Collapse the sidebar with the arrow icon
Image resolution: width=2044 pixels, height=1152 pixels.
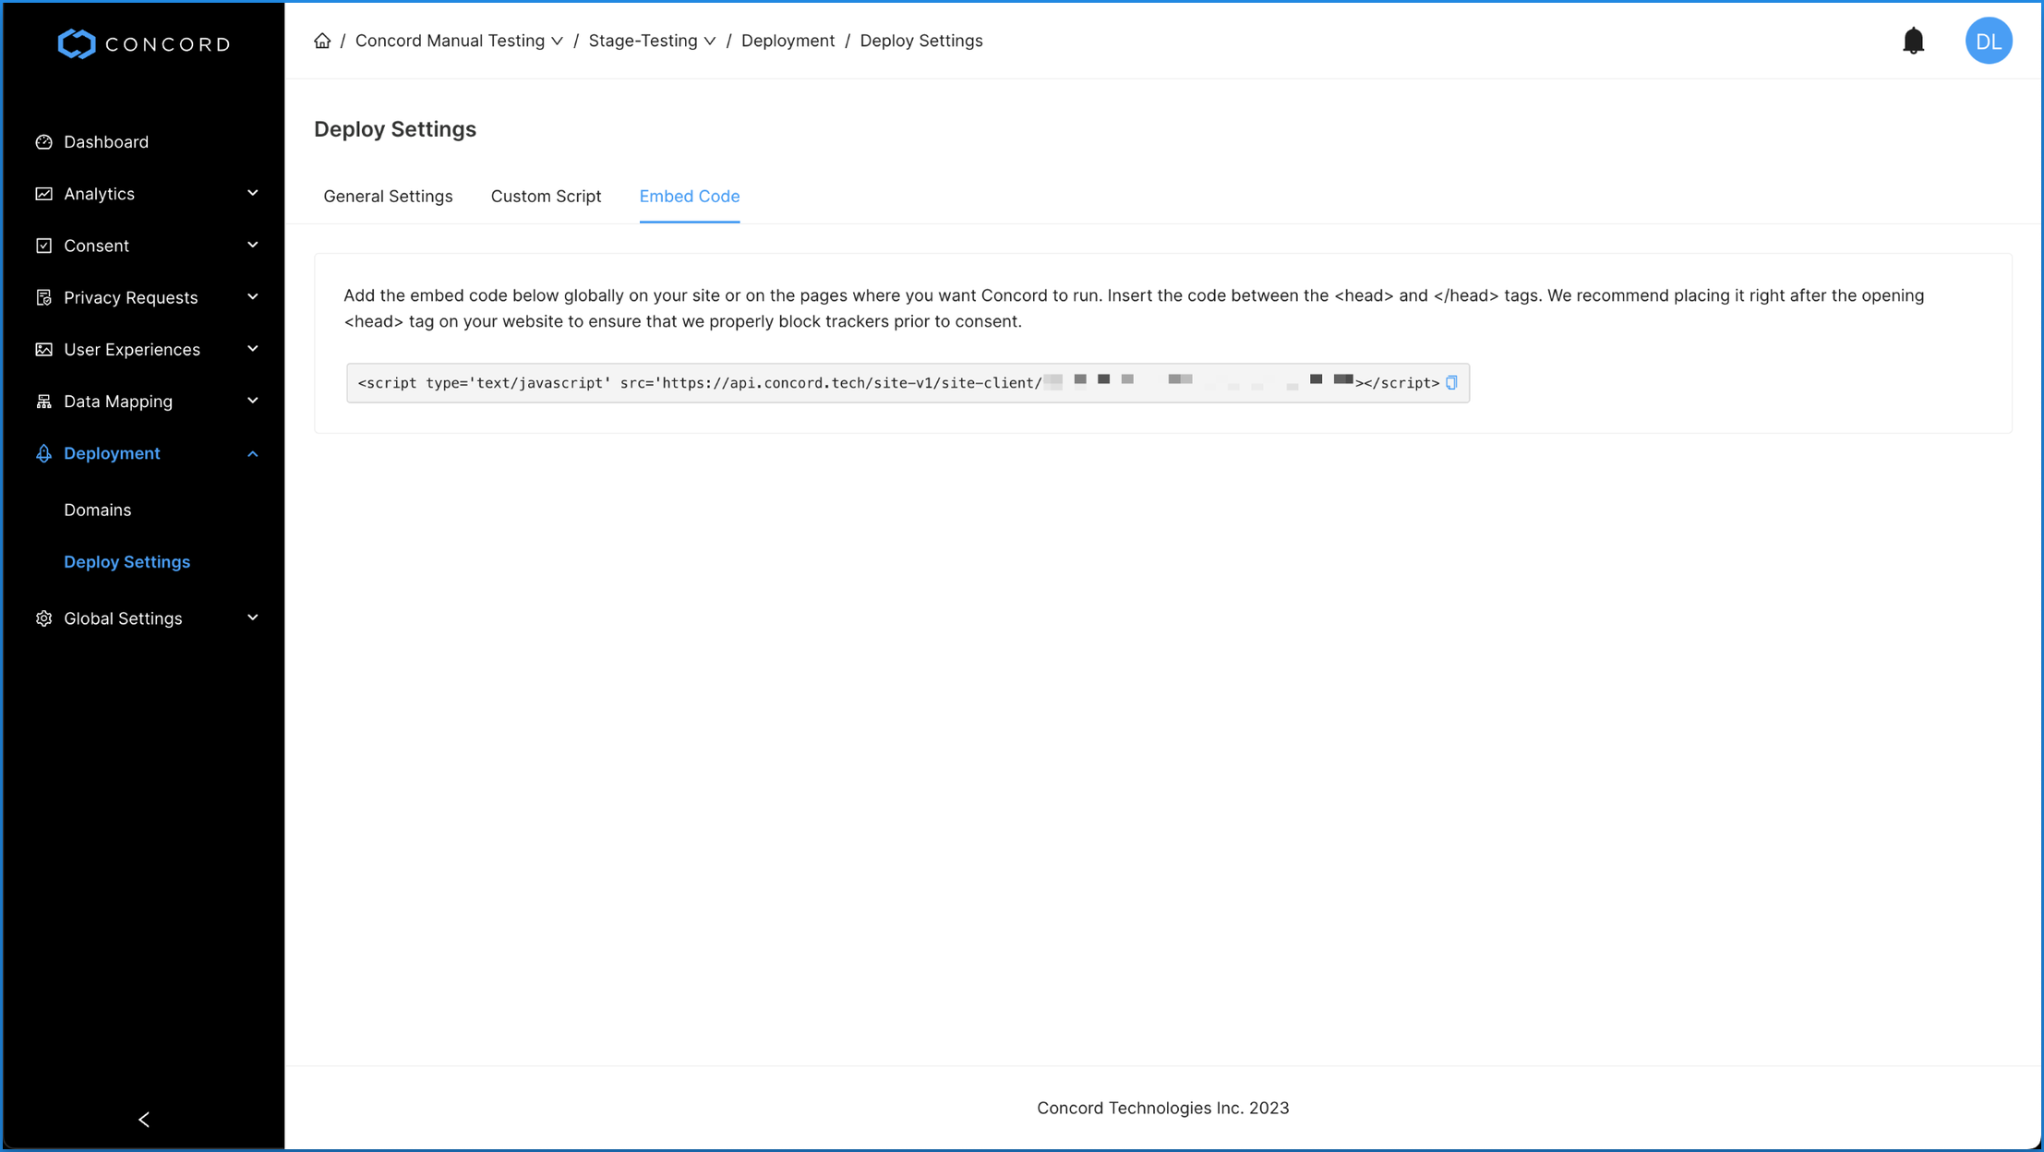tap(144, 1119)
